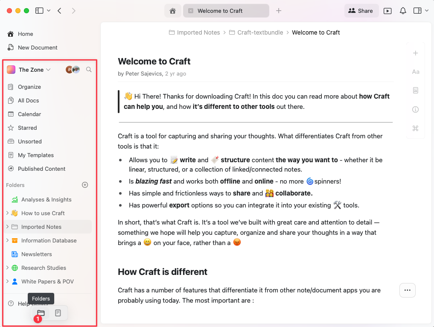The width and height of the screenshot is (434, 327).
Task: Open the text style Aa panel
Action: coord(415,72)
